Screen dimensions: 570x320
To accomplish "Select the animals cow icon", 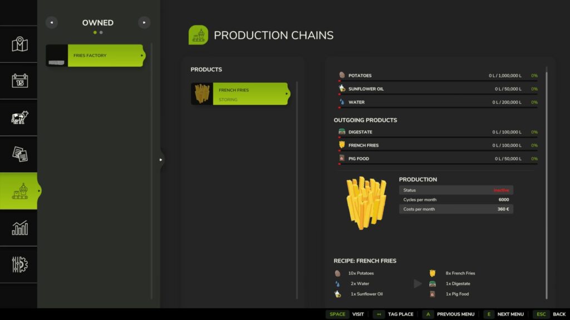I will click(x=19, y=118).
